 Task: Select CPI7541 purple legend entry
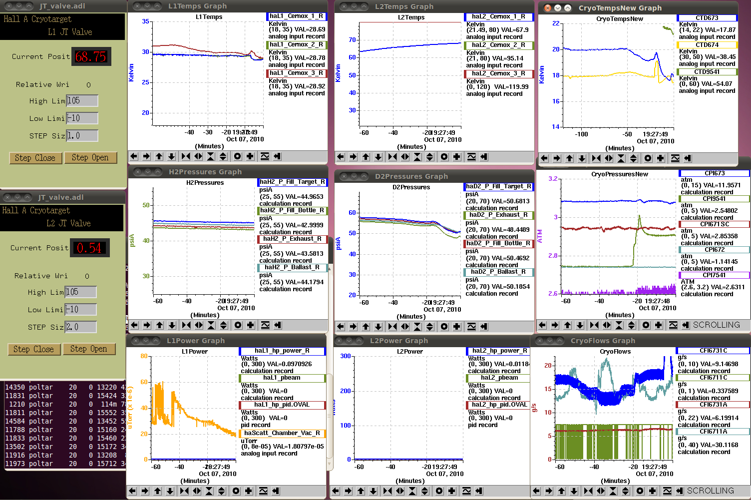(714, 275)
